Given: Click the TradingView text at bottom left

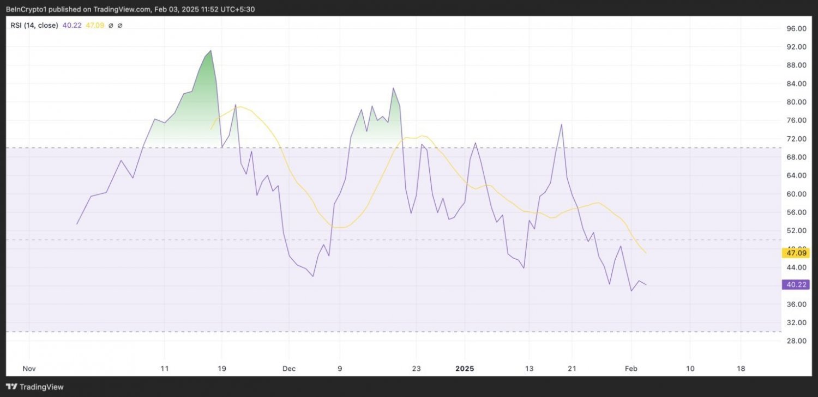Looking at the screenshot, I should pyautogui.click(x=41, y=387).
